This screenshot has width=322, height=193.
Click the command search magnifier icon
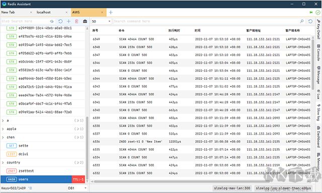point(302,21)
